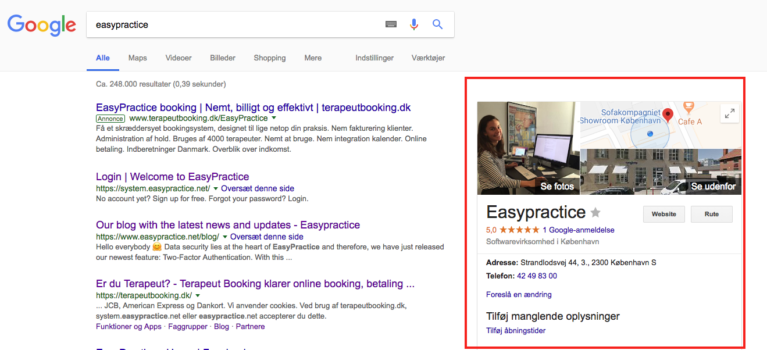The width and height of the screenshot is (767, 350).
Task: Select the Alle tab
Action: [x=103, y=58]
